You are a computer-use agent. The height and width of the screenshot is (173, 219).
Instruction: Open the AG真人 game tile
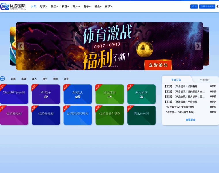point(78,94)
